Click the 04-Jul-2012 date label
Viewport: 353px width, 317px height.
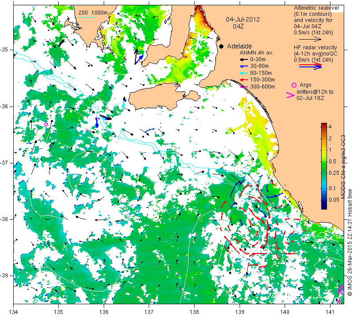tap(243, 19)
